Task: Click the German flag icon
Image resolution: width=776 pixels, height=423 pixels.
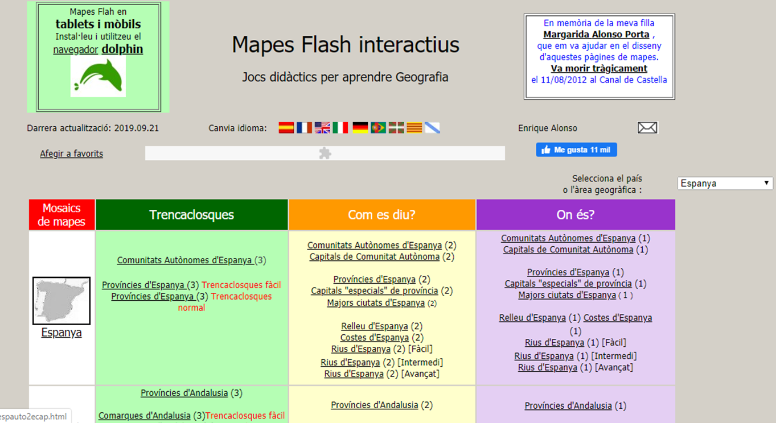Action: click(360, 128)
